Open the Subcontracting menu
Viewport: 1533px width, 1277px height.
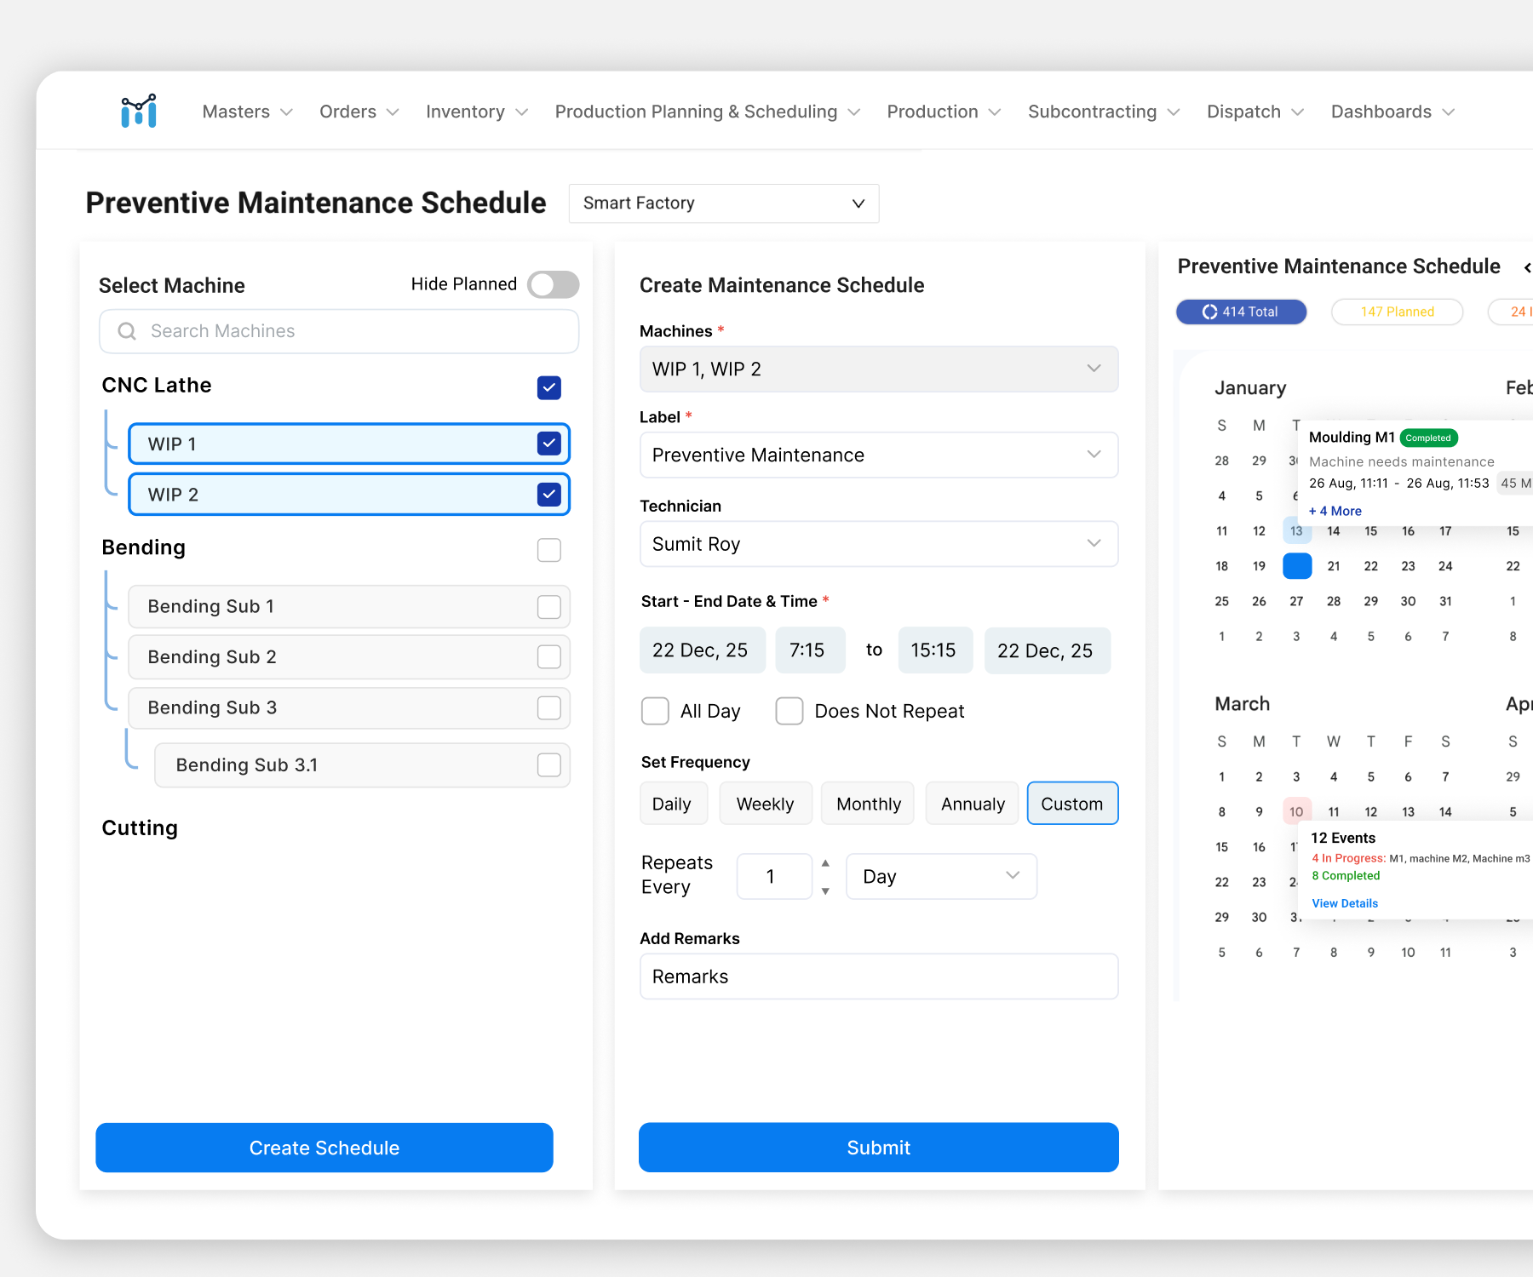(x=1104, y=112)
